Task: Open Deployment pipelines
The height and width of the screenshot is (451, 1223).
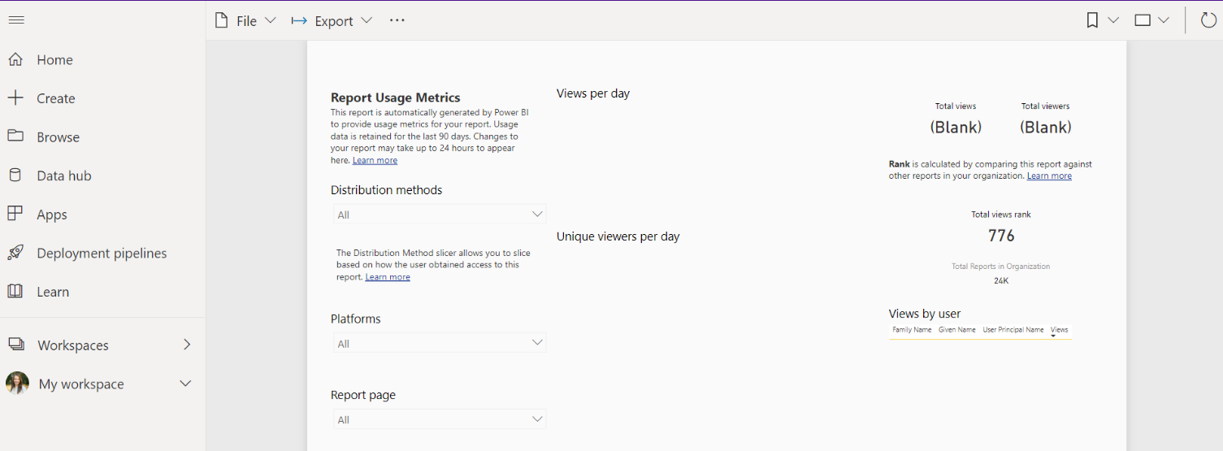Action: (x=102, y=253)
